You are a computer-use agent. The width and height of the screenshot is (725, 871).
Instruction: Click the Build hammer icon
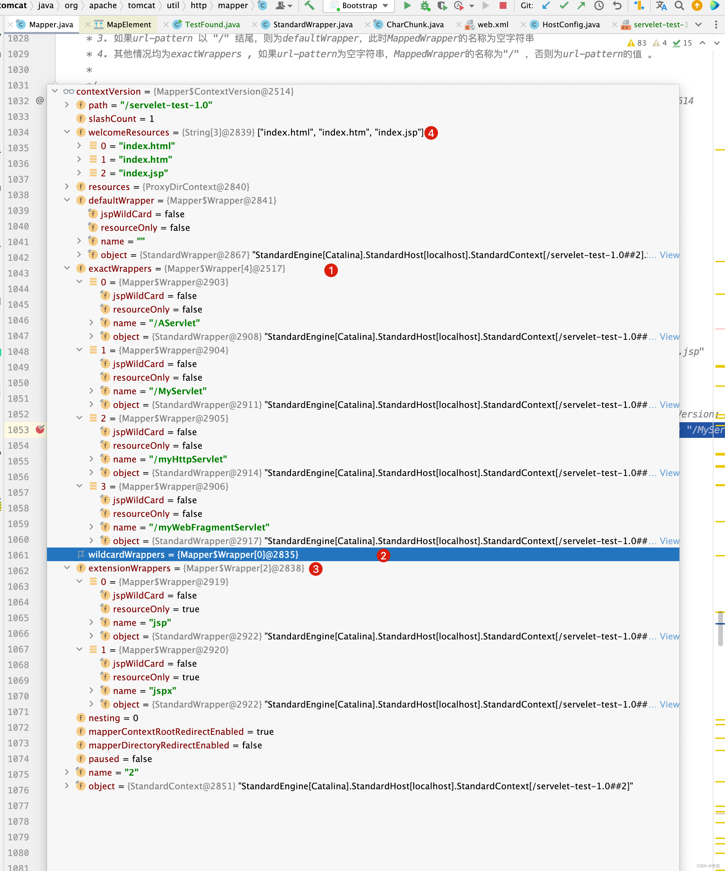309,5
